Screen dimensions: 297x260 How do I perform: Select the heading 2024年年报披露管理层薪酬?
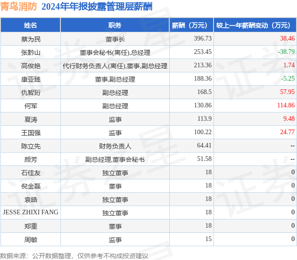click(x=97, y=7)
